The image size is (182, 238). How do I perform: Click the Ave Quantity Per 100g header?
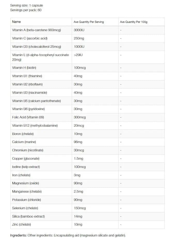point(133,22)
